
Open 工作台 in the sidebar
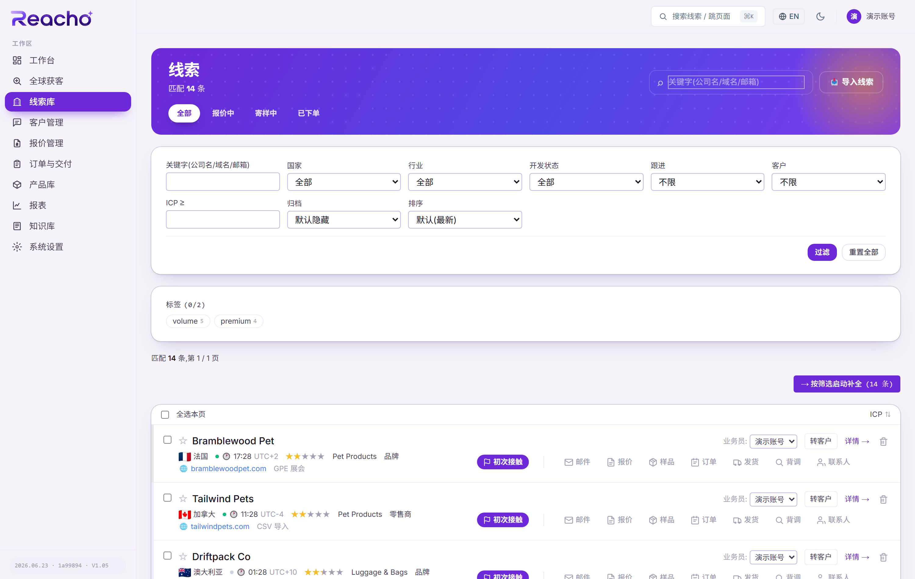click(x=68, y=60)
